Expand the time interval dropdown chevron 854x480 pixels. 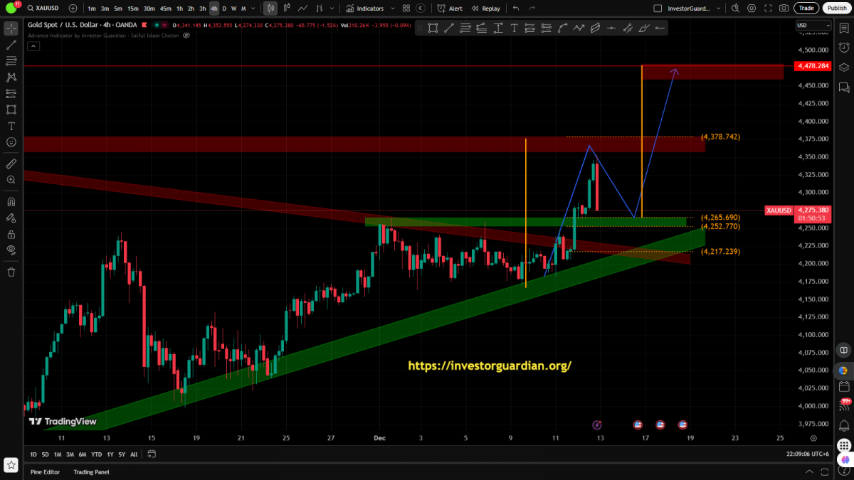click(254, 9)
